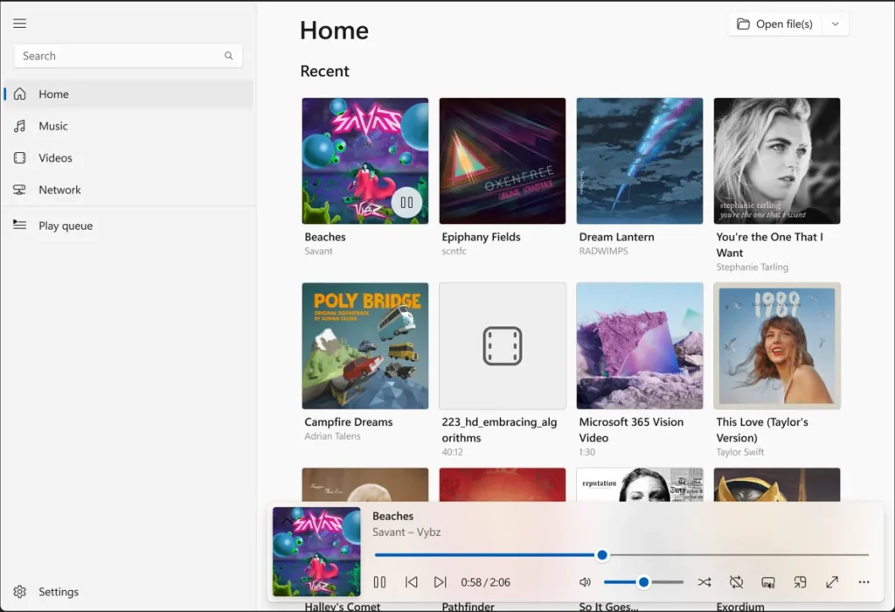Image resolution: width=895 pixels, height=612 pixels.
Task: Open more options ellipsis in player
Action: coord(864,582)
